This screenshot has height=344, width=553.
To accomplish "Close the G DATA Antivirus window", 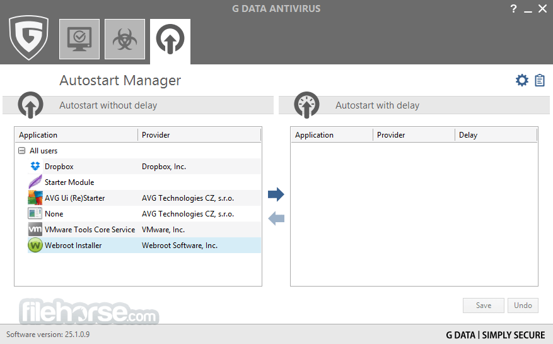I will tap(542, 8).
